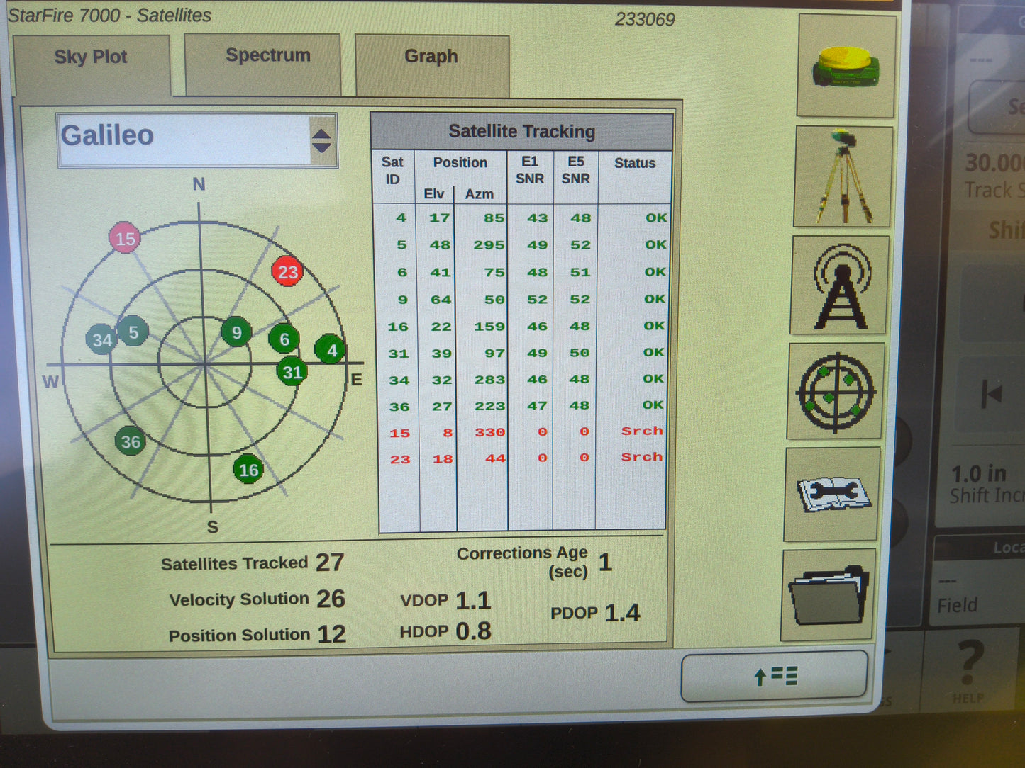Click the Srch status for satellite 23
This screenshot has width=1025, height=768.
(x=642, y=457)
